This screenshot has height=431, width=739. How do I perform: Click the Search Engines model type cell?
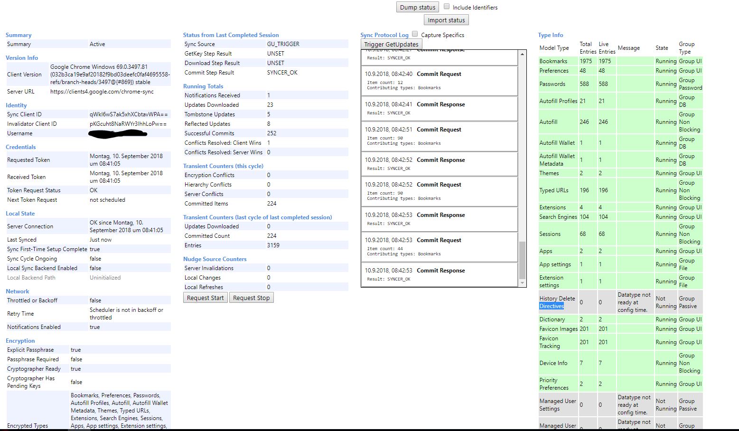point(558,217)
